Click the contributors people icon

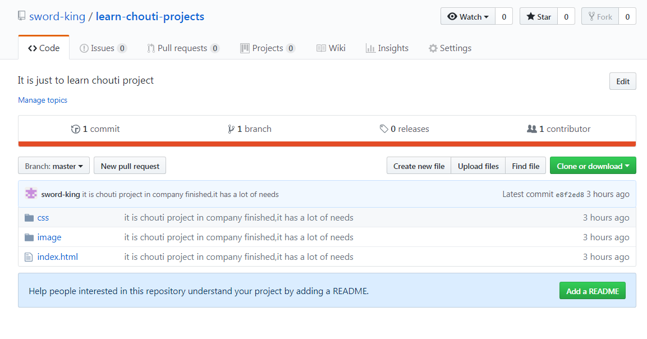click(532, 129)
